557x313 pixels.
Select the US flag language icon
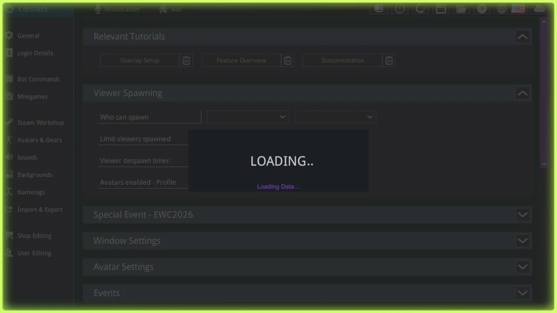point(518,9)
